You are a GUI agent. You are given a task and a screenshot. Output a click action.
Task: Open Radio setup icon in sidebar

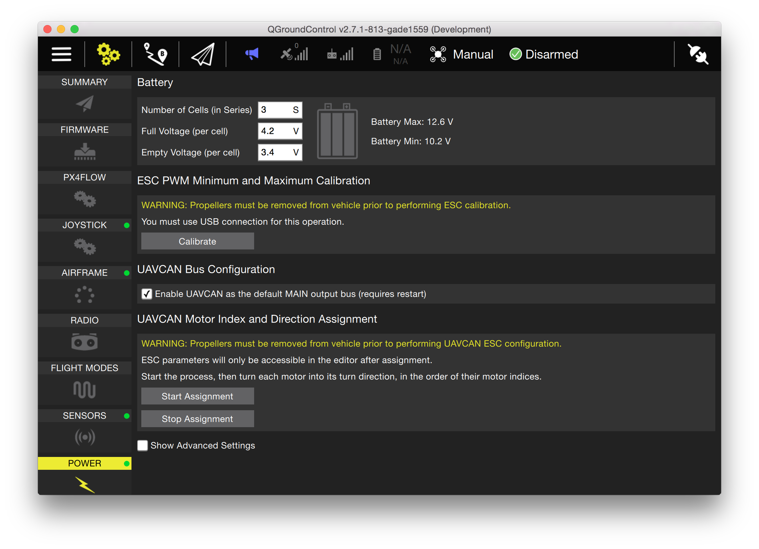[84, 342]
